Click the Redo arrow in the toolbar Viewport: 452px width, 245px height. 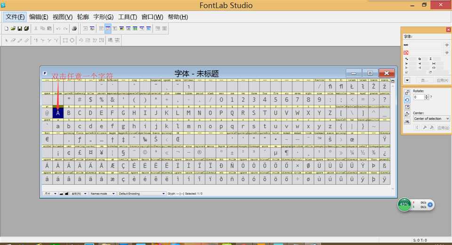(65, 29)
